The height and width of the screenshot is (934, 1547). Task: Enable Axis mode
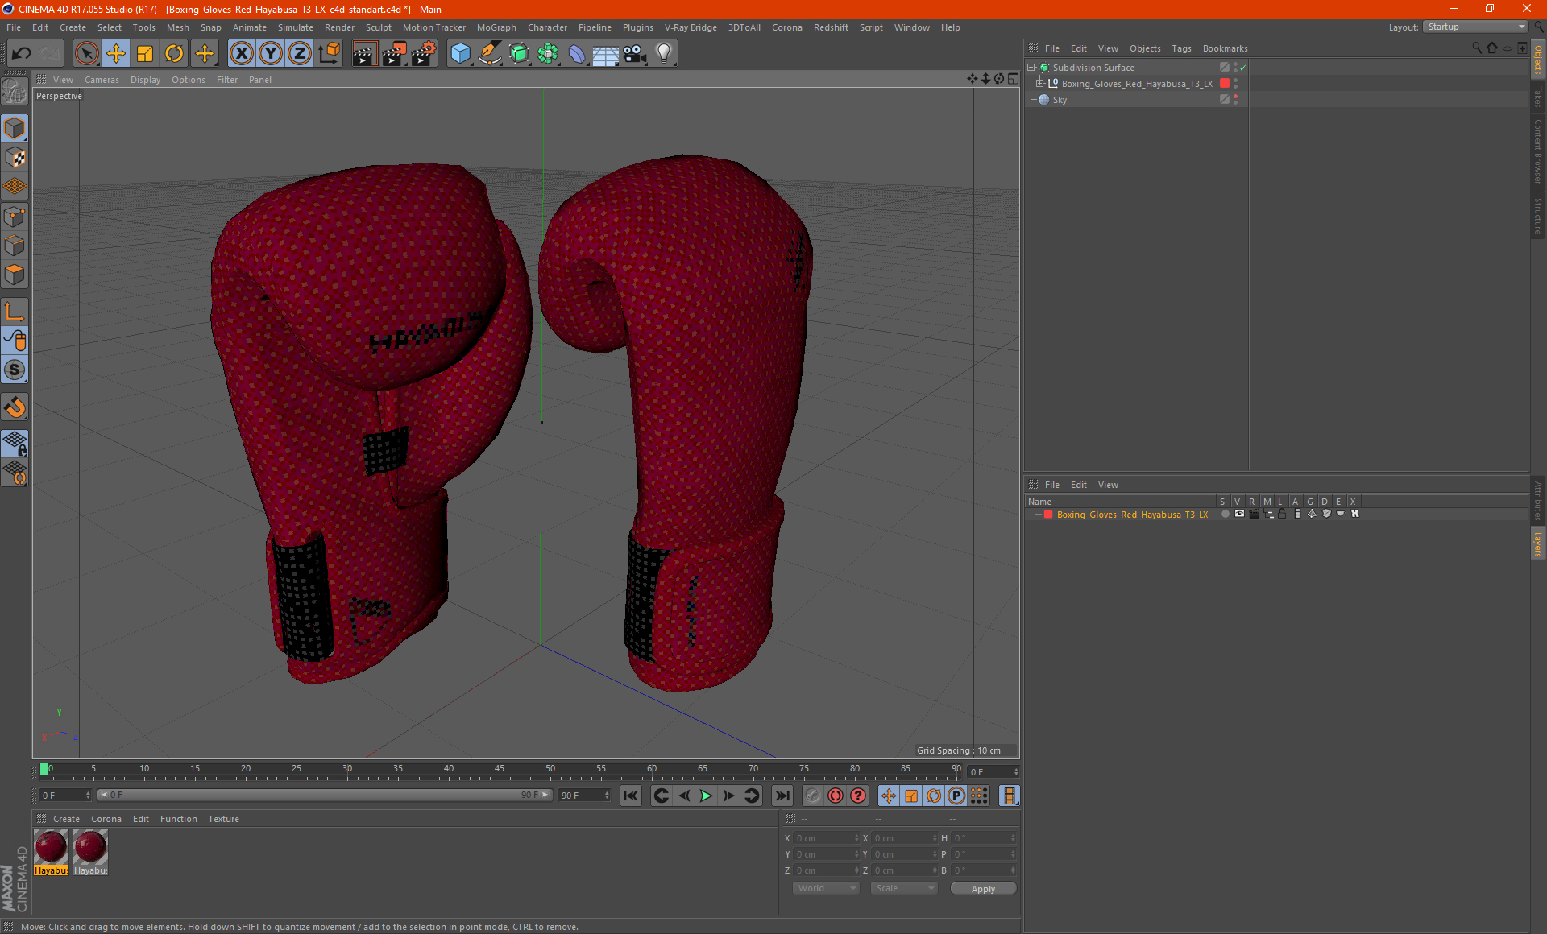pyautogui.click(x=15, y=312)
